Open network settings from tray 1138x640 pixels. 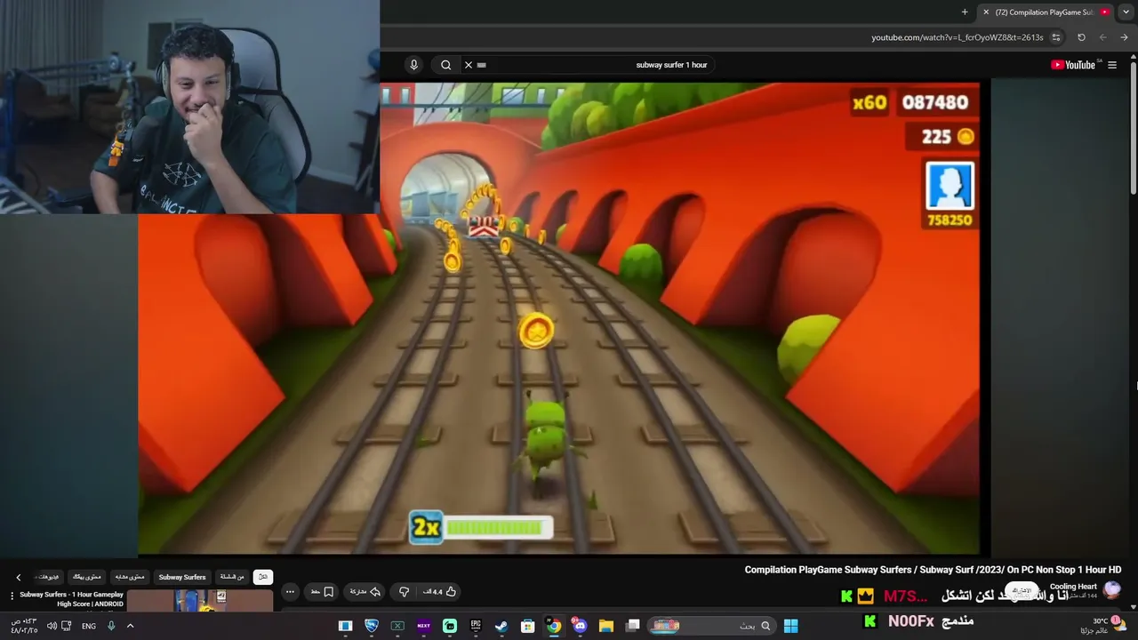[67, 626]
